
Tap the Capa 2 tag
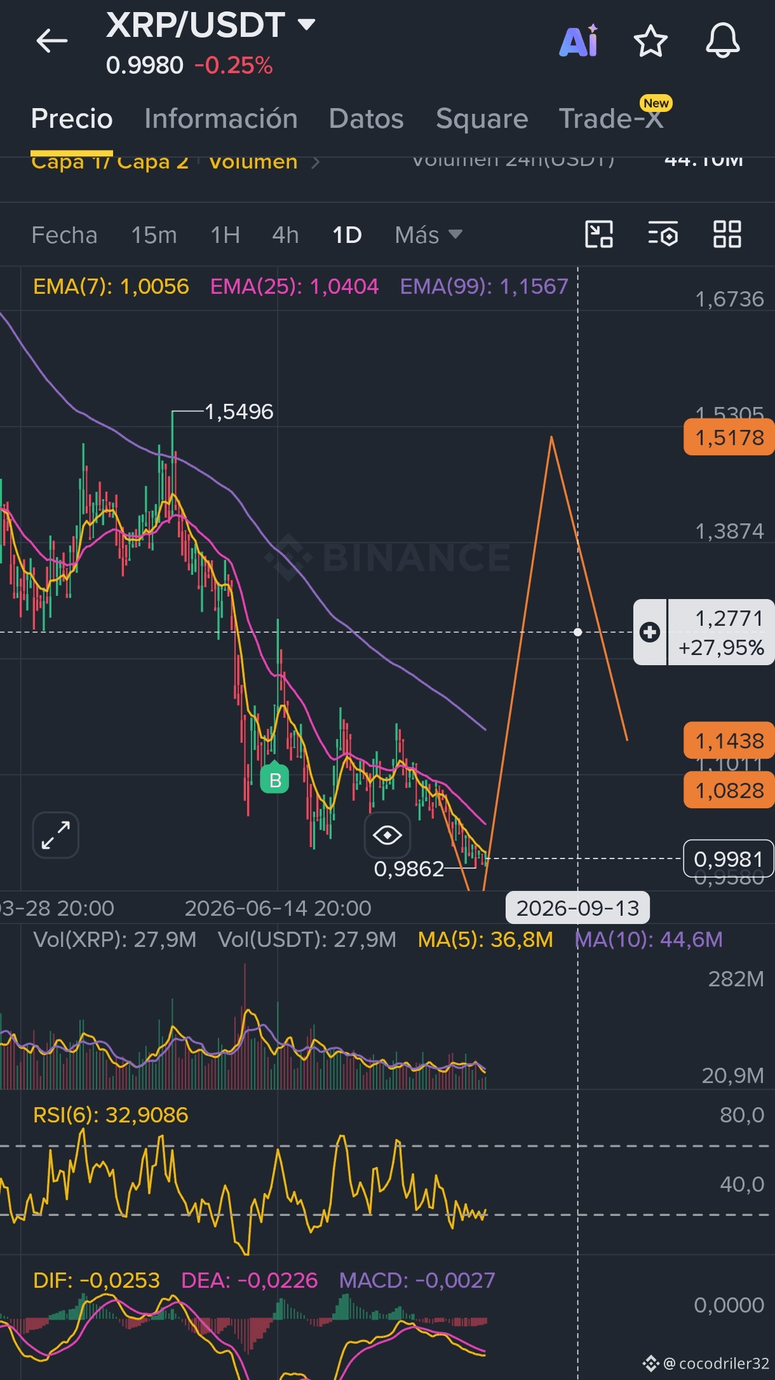(x=152, y=163)
